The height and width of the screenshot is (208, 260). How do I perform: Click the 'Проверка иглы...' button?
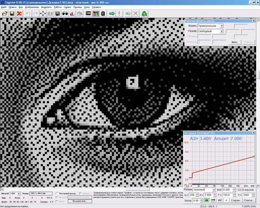tap(80, 201)
